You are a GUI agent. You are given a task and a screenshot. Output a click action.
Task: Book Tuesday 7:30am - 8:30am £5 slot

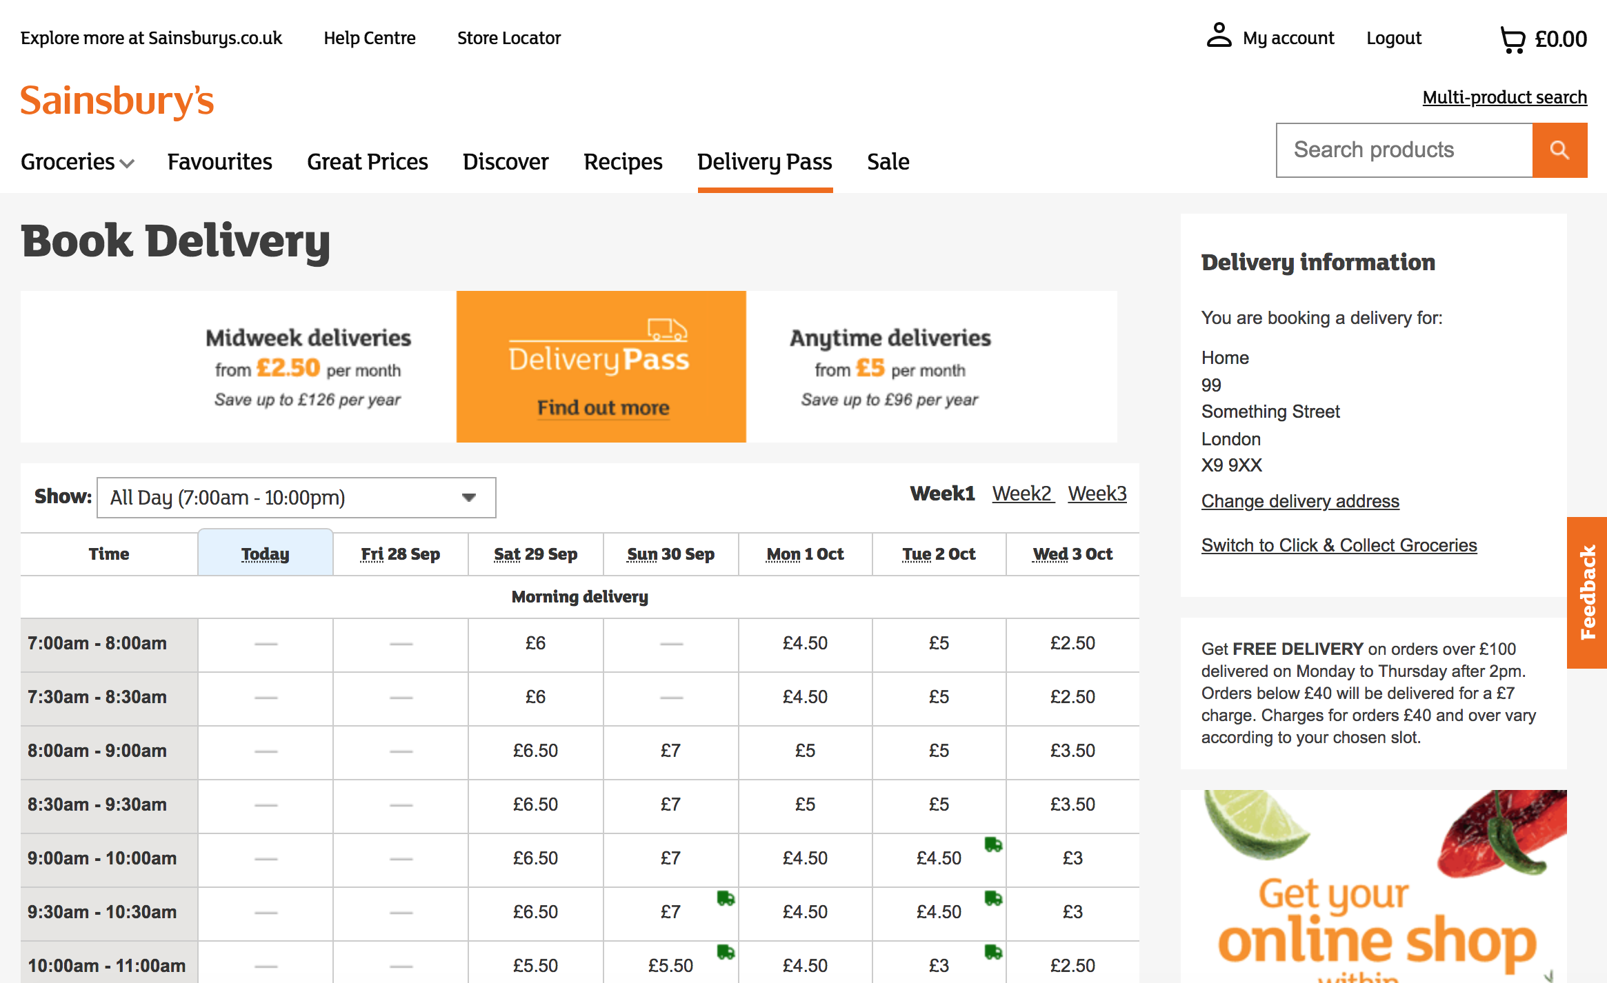[939, 697]
